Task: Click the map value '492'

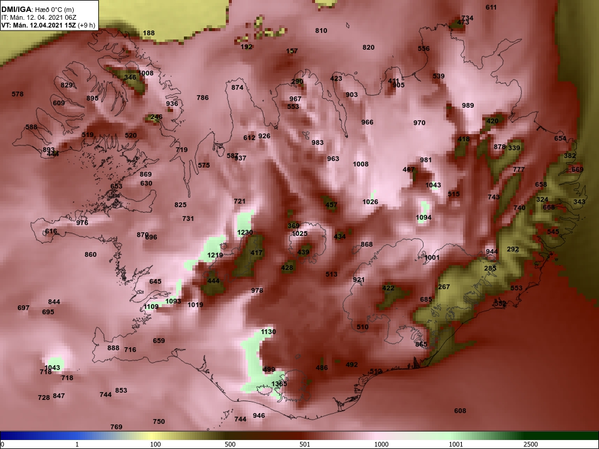Action: pyautogui.click(x=352, y=365)
